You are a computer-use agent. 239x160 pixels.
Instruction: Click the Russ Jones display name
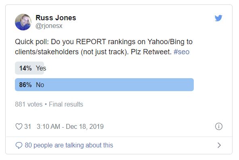(x=56, y=18)
